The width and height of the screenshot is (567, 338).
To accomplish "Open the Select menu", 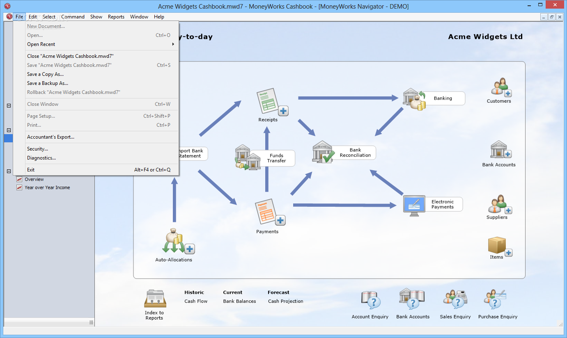I will click(x=49, y=17).
